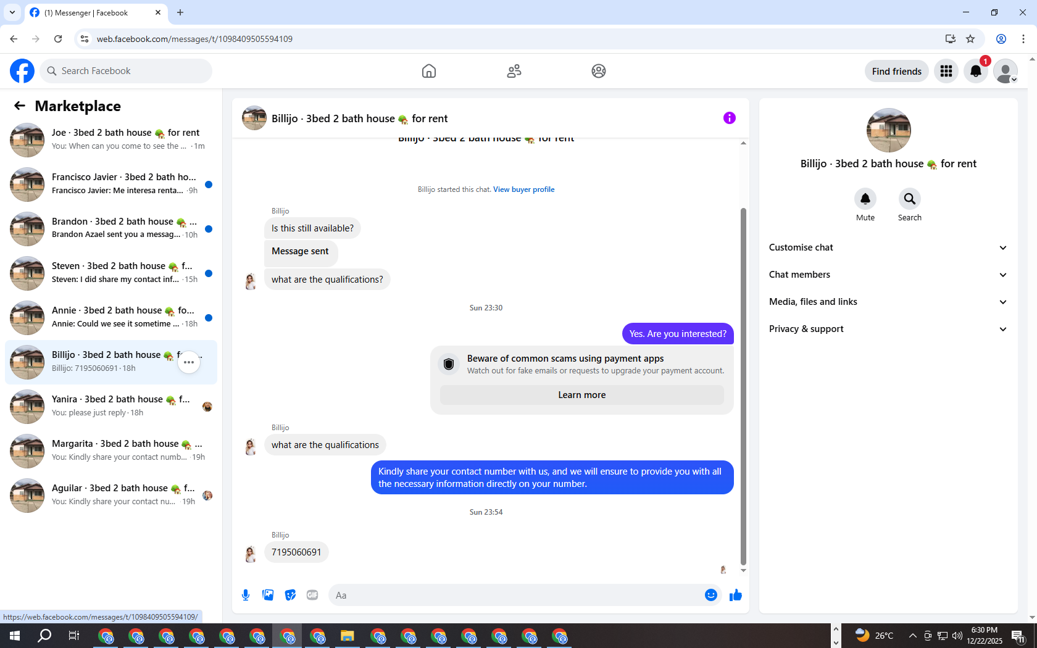Focus the Search Facebook field
This screenshot has width=1037, height=648.
click(x=126, y=71)
